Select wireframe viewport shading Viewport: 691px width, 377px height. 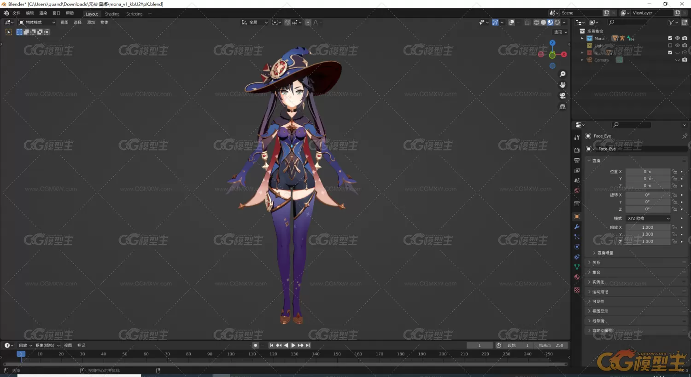click(536, 22)
